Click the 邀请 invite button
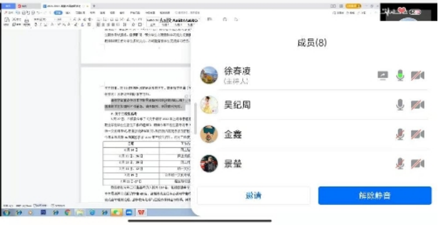 [253, 196]
